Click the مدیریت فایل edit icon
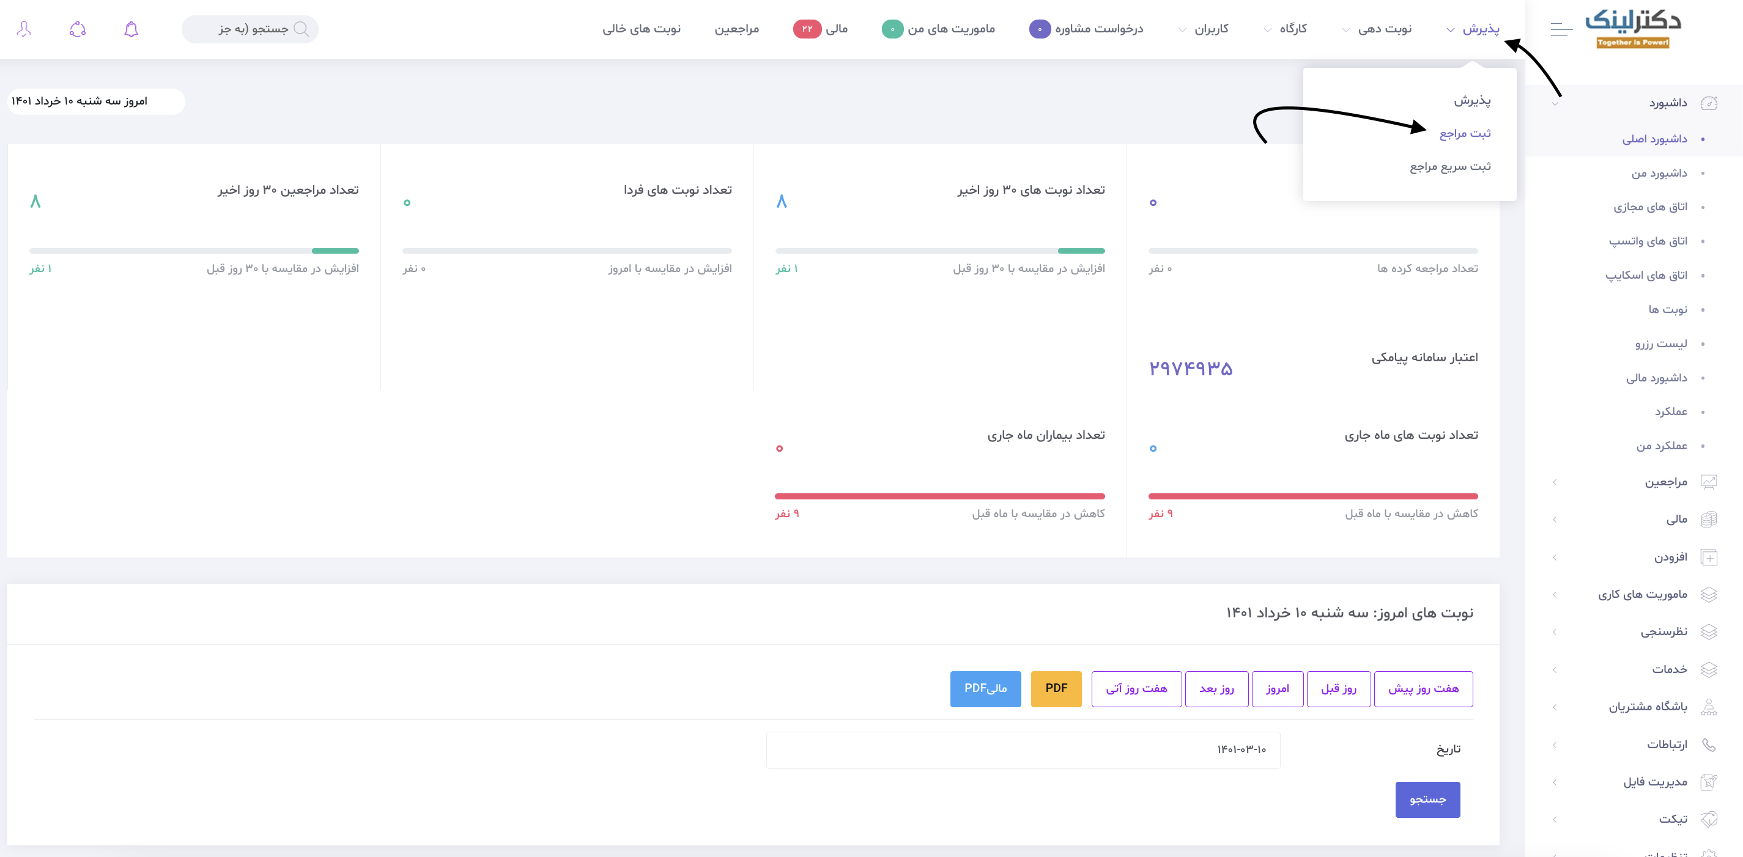This screenshot has height=857, width=1743. [1709, 782]
